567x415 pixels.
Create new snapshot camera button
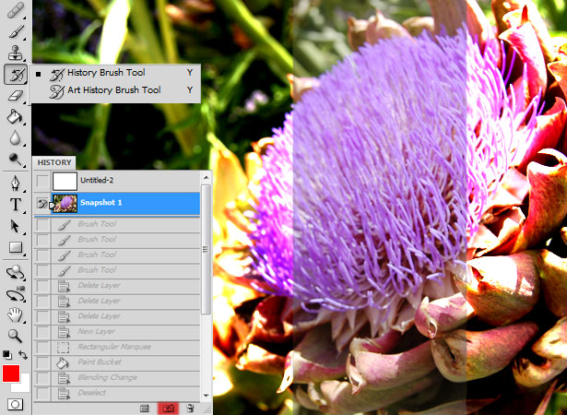168,409
